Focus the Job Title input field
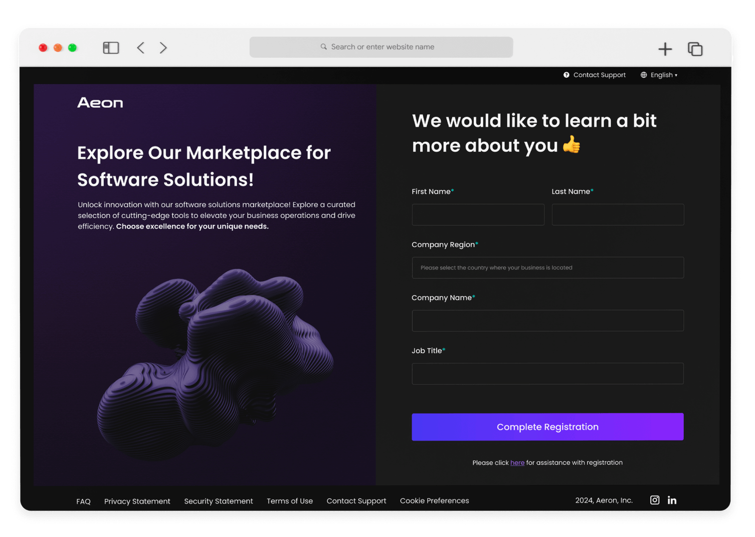 (x=548, y=374)
